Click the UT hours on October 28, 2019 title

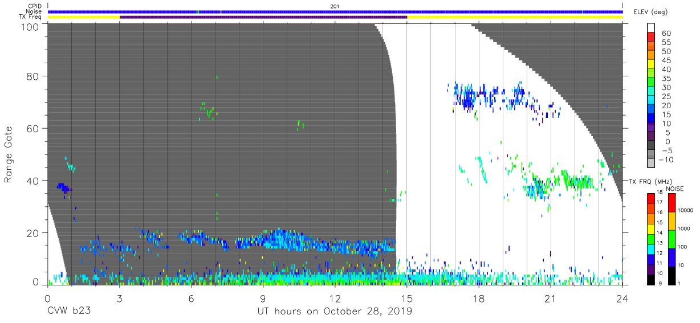[x=335, y=312]
